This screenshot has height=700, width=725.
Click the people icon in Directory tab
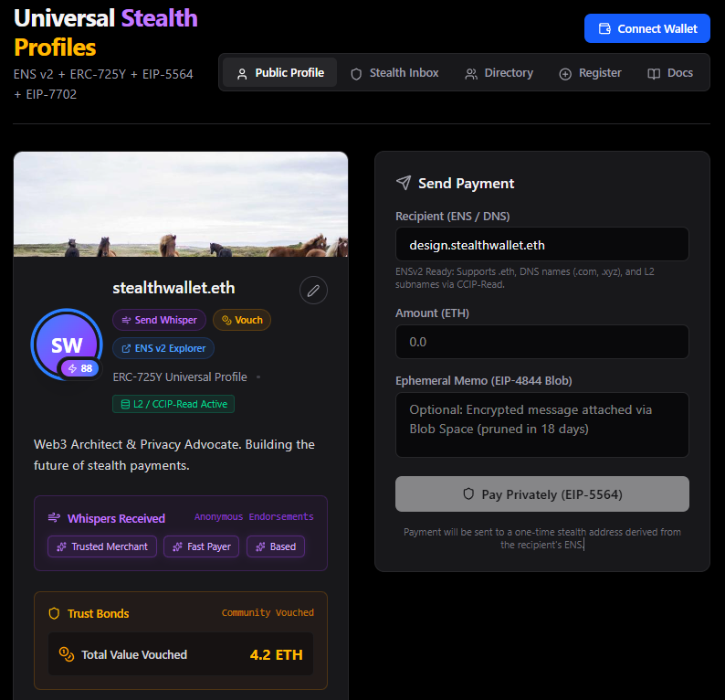[x=471, y=74]
